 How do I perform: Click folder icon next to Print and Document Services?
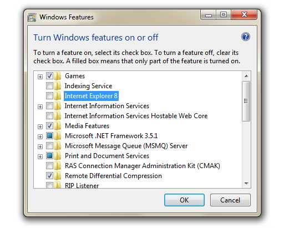58,156
